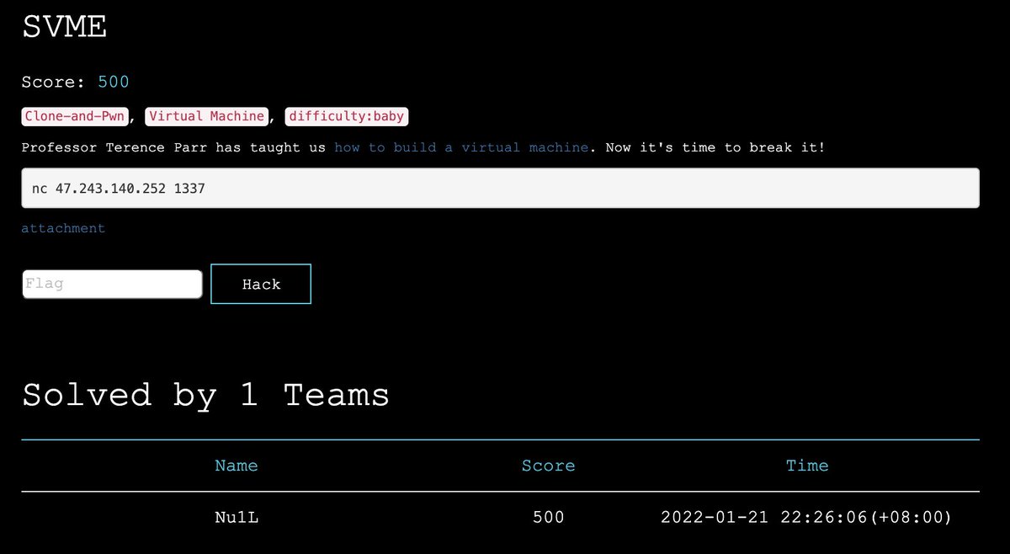Click the Time column header

coord(807,465)
